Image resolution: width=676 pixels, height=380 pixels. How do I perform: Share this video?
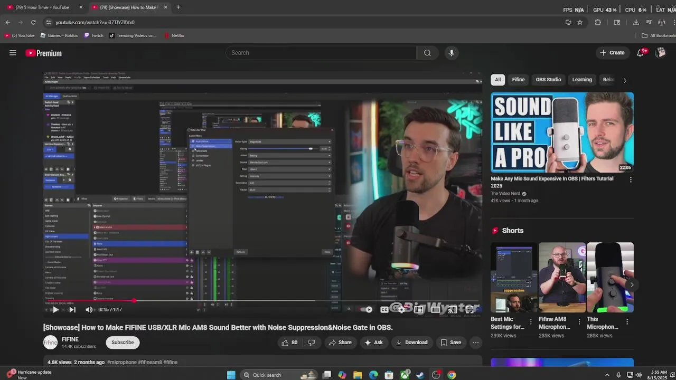point(340,343)
